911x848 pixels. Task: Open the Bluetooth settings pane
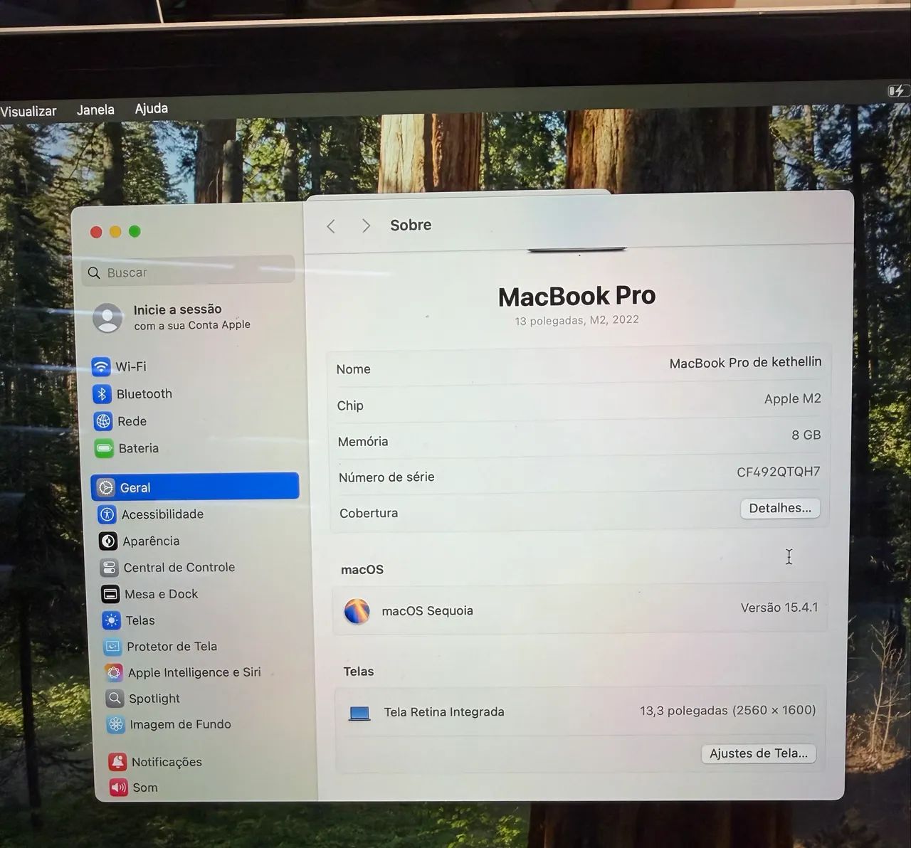[x=132, y=394]
